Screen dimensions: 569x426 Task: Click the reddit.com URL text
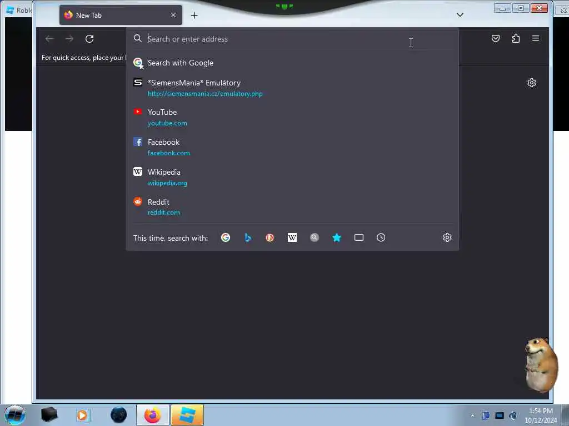tap(164, 212)
